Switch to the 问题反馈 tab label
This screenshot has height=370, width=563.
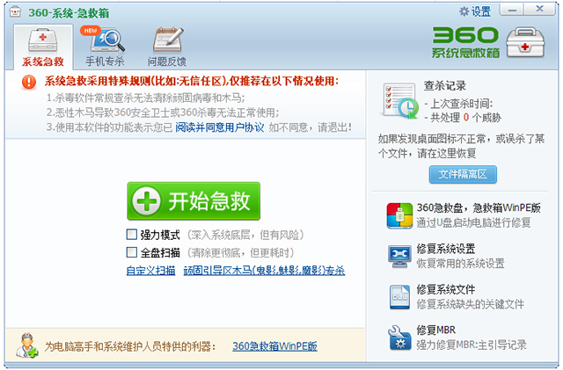[x=167, y=62]
